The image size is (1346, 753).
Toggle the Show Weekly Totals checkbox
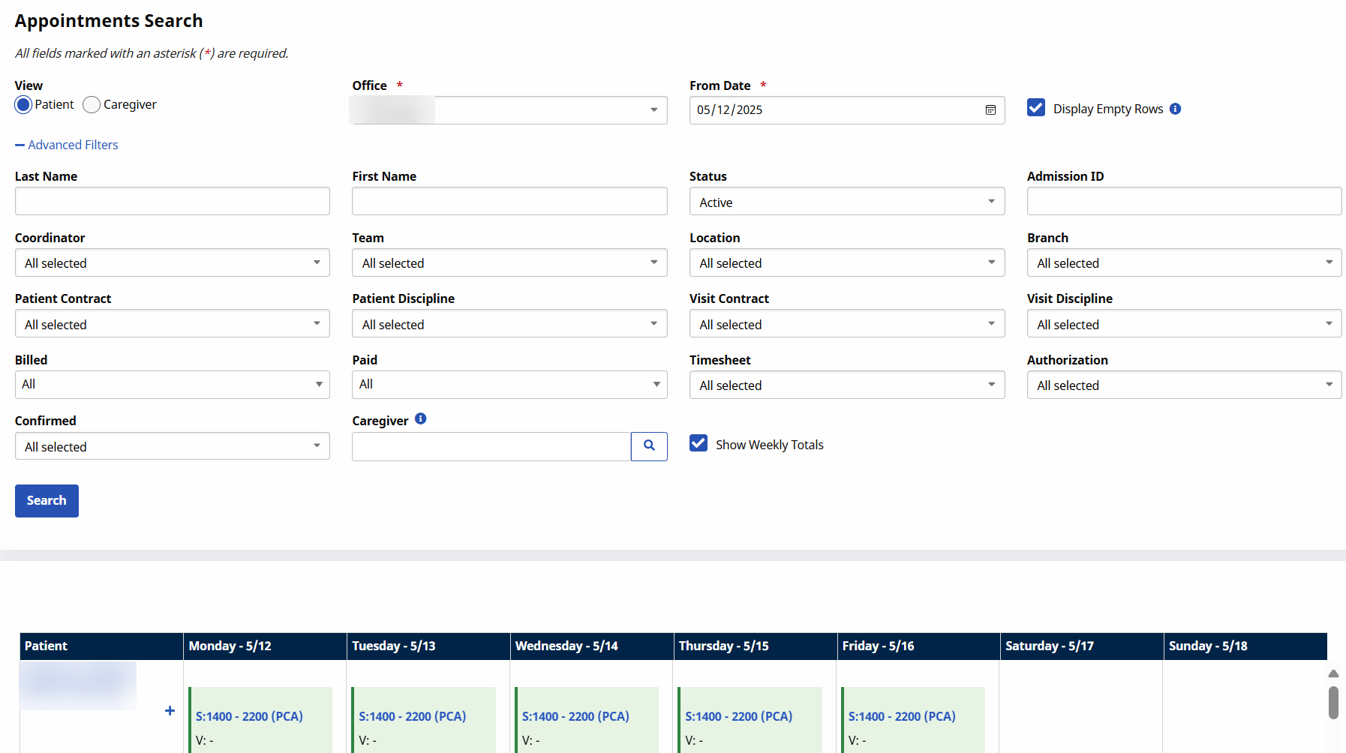click(x=699, y=443)
